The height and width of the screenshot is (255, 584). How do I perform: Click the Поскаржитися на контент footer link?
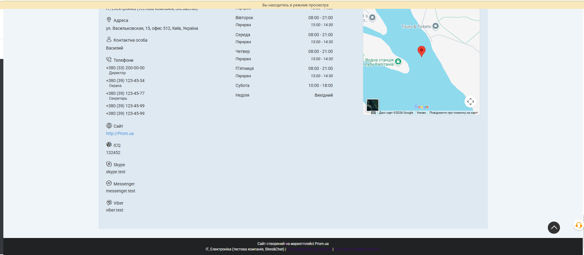click(309, 249)
